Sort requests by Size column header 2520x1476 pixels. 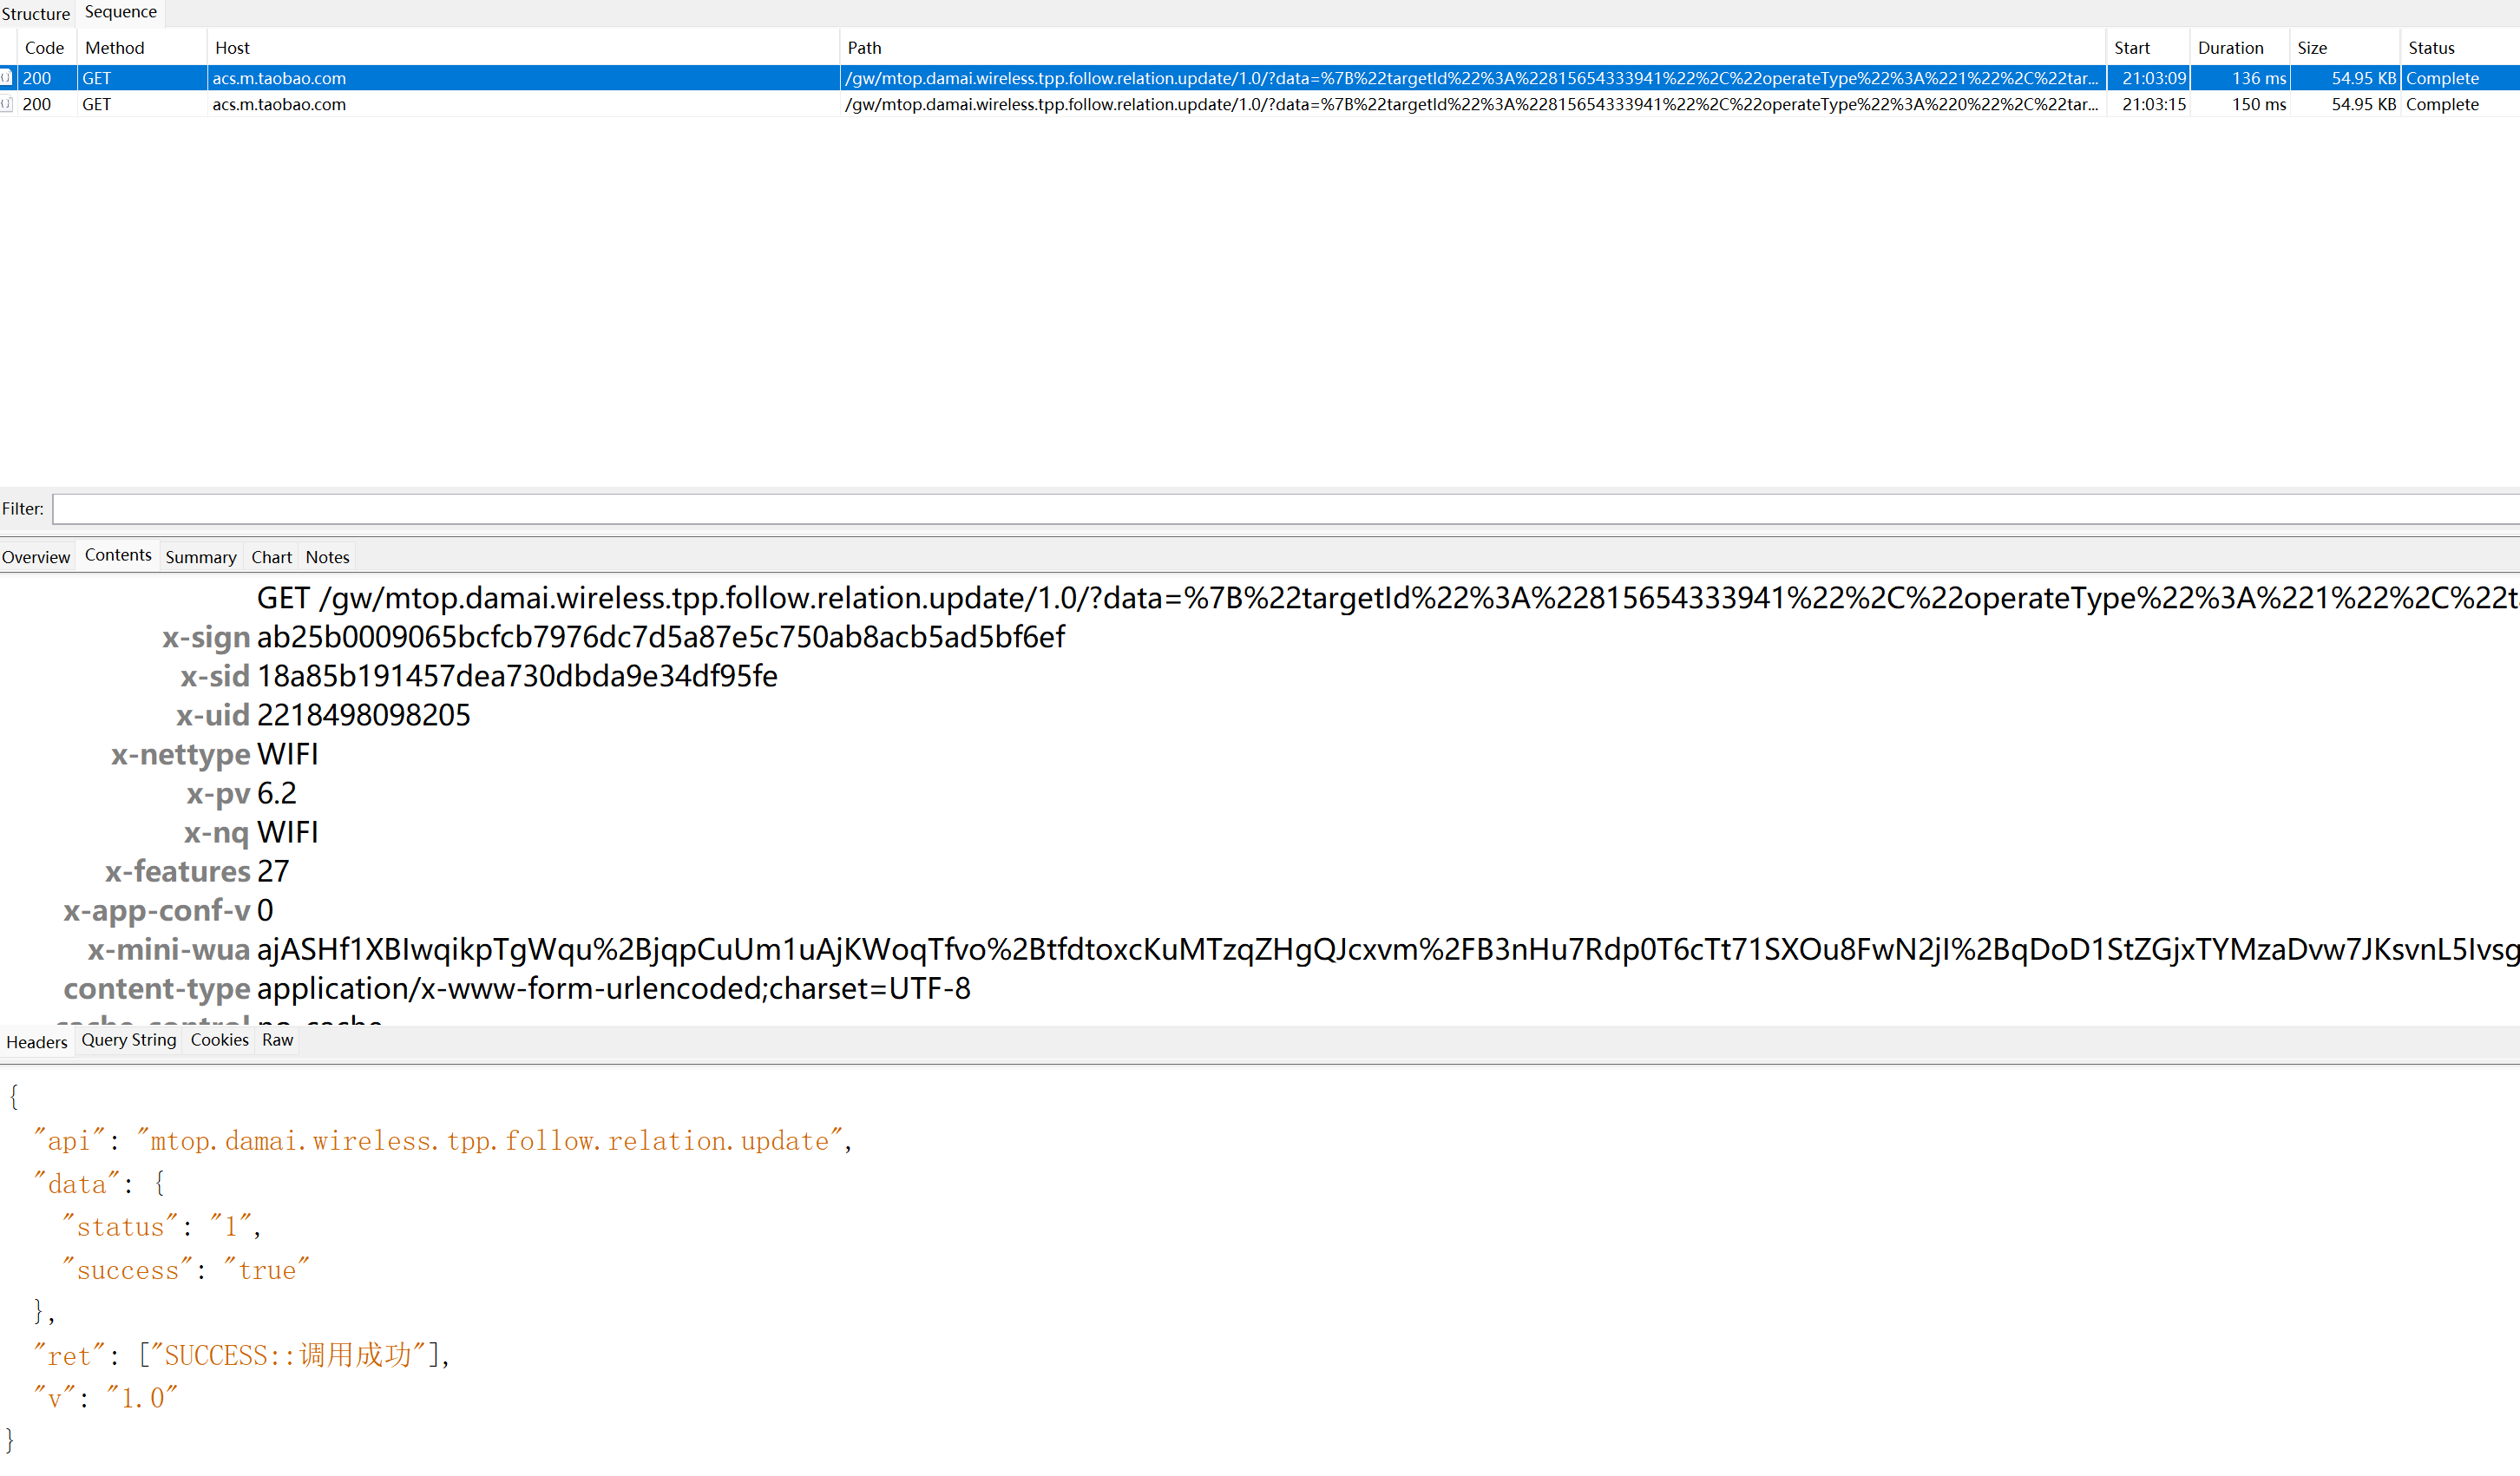click(x=2311, y=48)
